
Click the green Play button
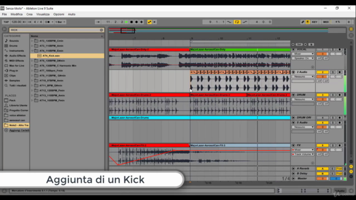tap(126, 22)
